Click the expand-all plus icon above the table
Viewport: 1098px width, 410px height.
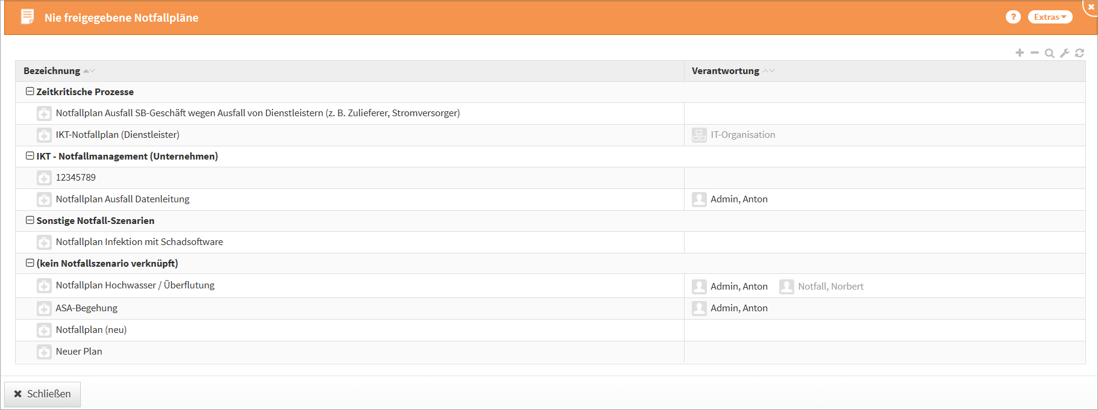[1020, 53]
